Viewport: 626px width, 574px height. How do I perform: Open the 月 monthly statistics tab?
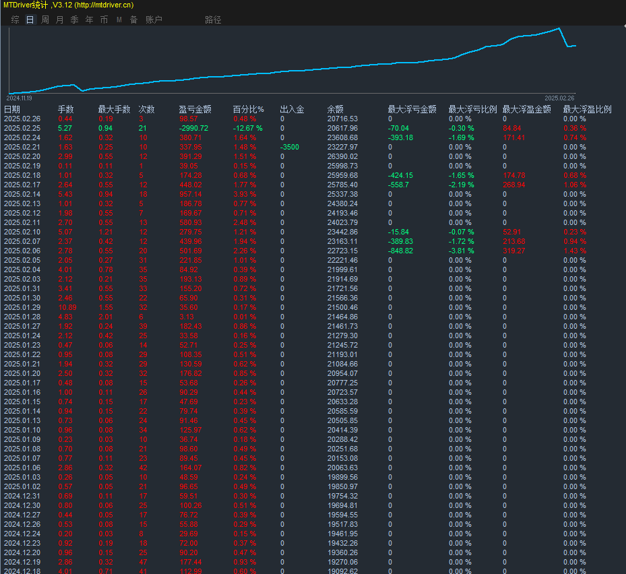pyautogui.click(x=59, y=20)
